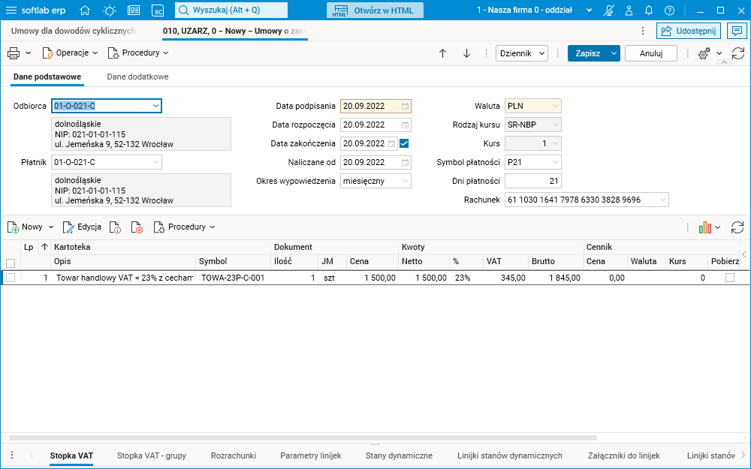Open the notifications bell
Image resolution: width=751 pixels, height=469 pixels.
tap(649, 10)
